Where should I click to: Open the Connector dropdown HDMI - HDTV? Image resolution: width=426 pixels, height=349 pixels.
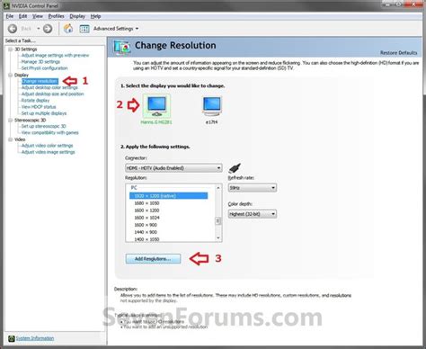point(173,168)
